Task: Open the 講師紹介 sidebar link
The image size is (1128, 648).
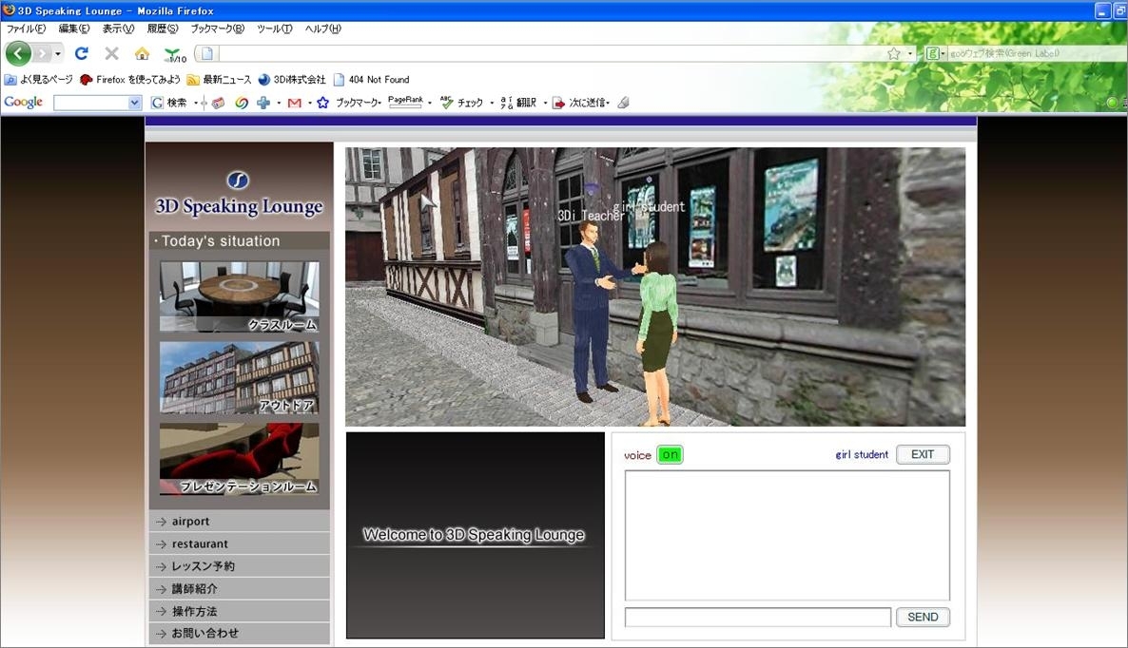Action: pyautogui.click(x=239, y=588)
